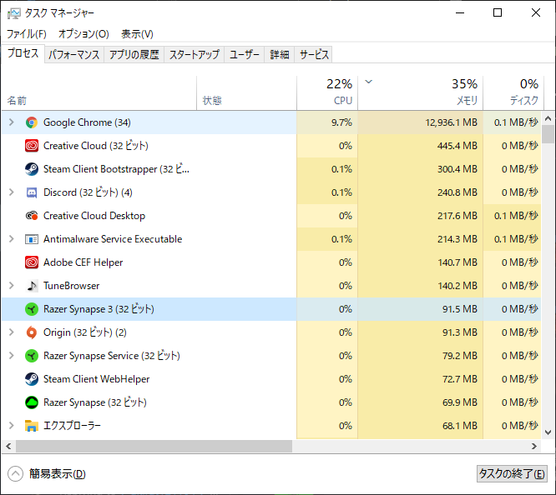This screenshot has height=495, width=556.
Task: Expand the Razer Synapse Service row
Action: (12, 356)
